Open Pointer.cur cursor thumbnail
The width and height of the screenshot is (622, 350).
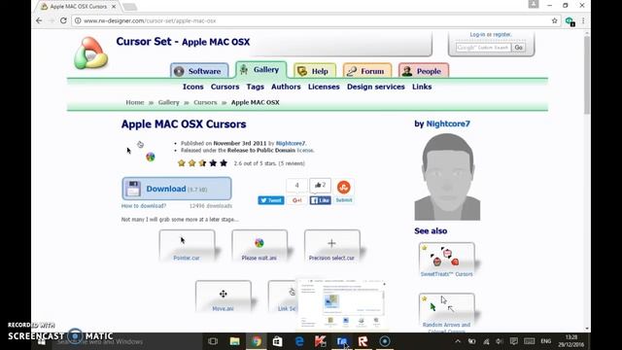pos(187,246)
